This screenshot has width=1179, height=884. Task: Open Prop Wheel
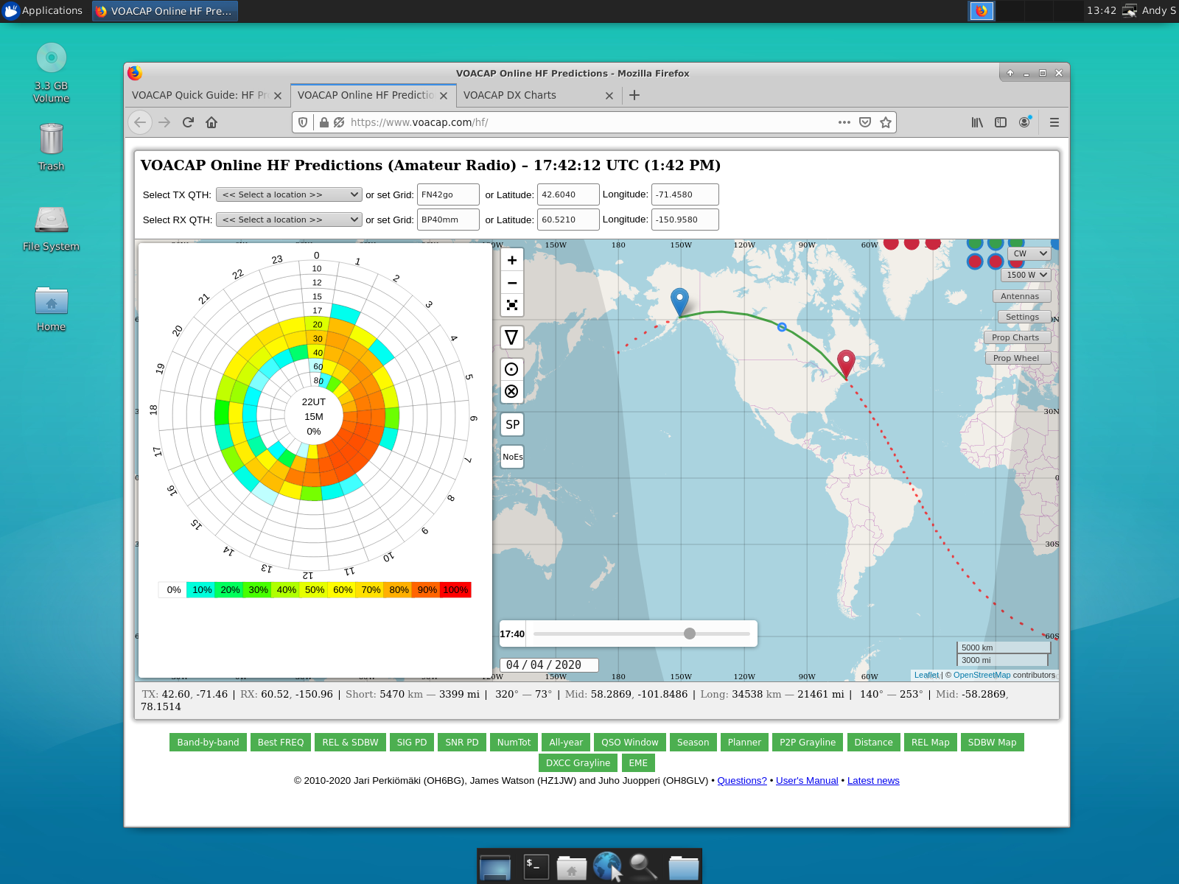coord(1018,358)
